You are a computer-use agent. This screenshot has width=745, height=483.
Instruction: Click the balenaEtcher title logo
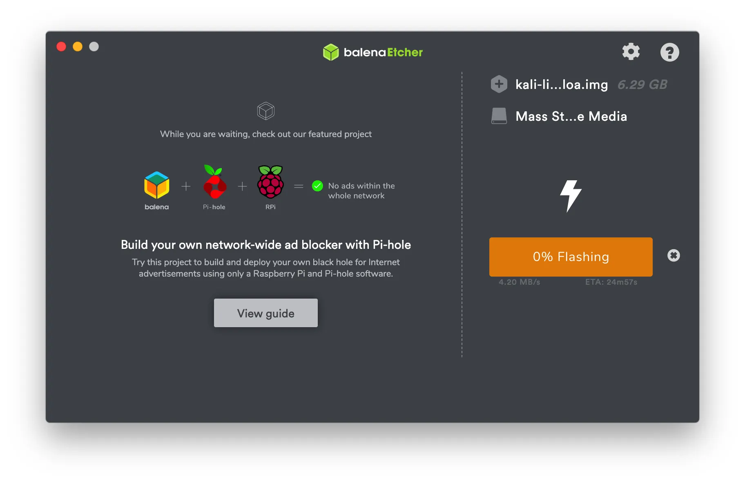372,52
